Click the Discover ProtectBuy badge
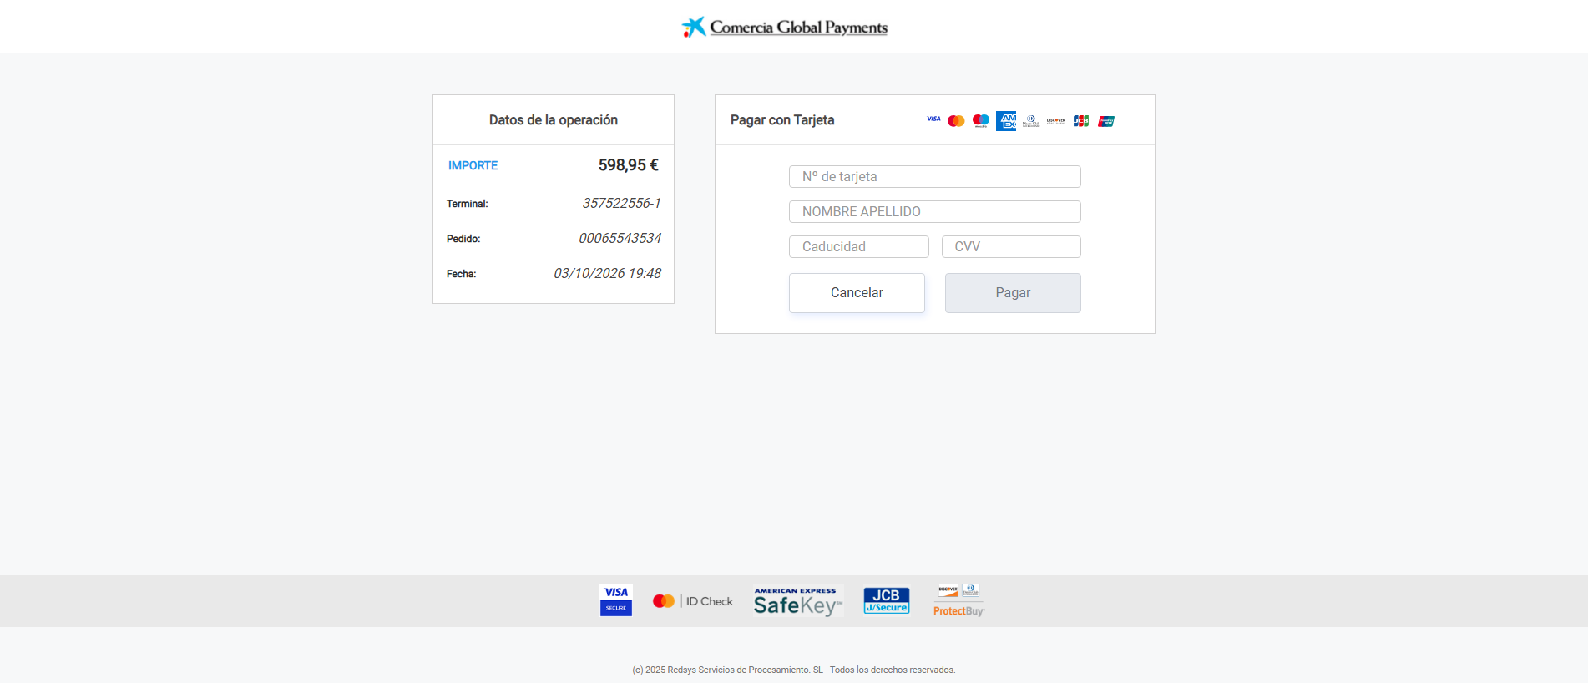 pyautogui.click(x=959, y=600)
